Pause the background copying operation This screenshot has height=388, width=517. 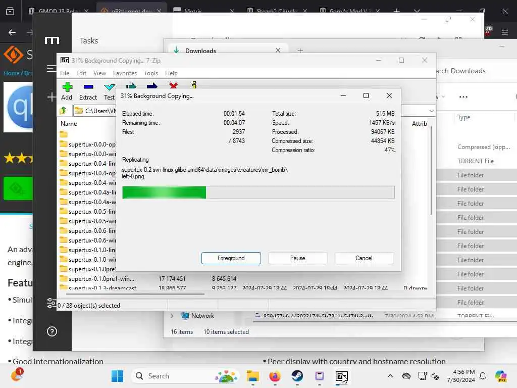(298, 258)
